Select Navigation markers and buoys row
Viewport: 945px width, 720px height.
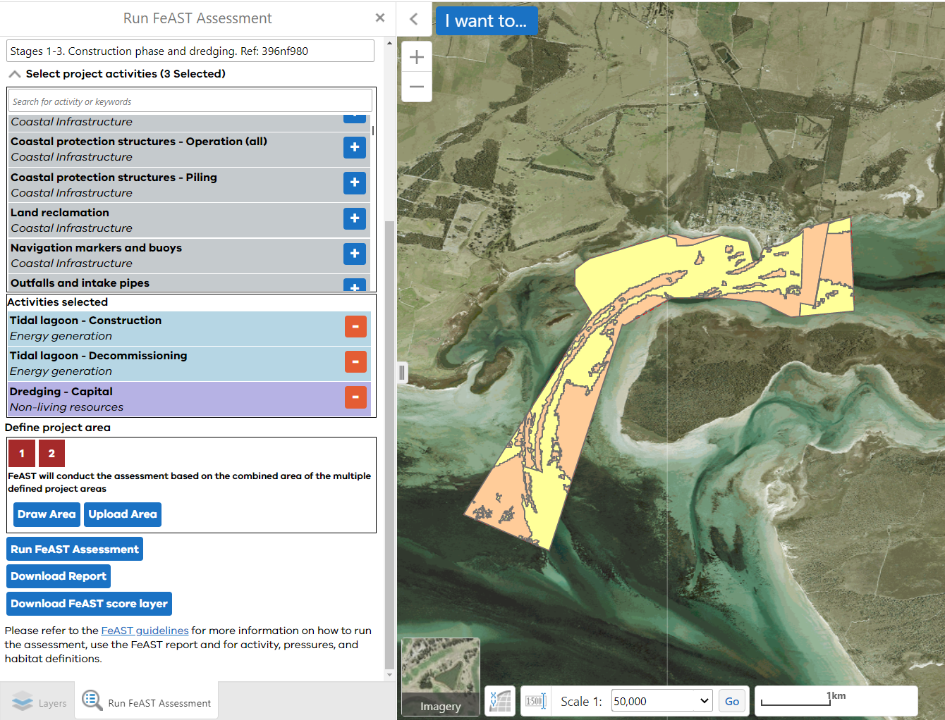[189, 255]
